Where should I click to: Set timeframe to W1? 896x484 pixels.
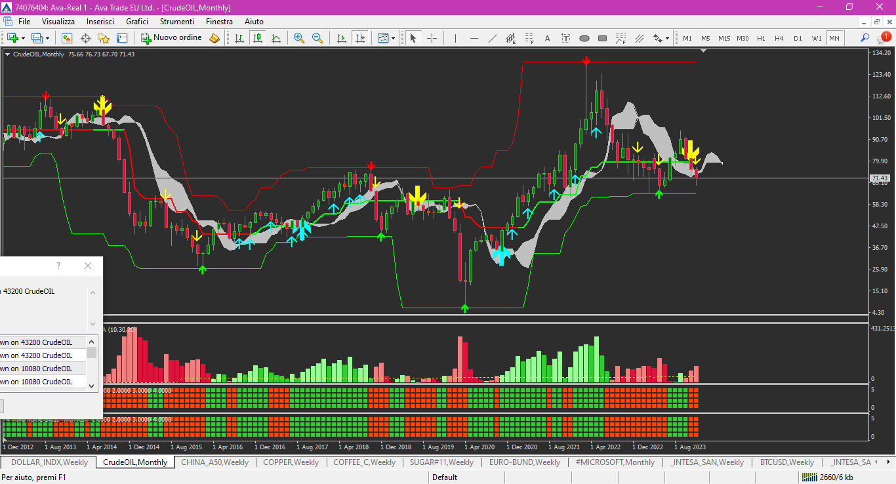tap(816, 38)
